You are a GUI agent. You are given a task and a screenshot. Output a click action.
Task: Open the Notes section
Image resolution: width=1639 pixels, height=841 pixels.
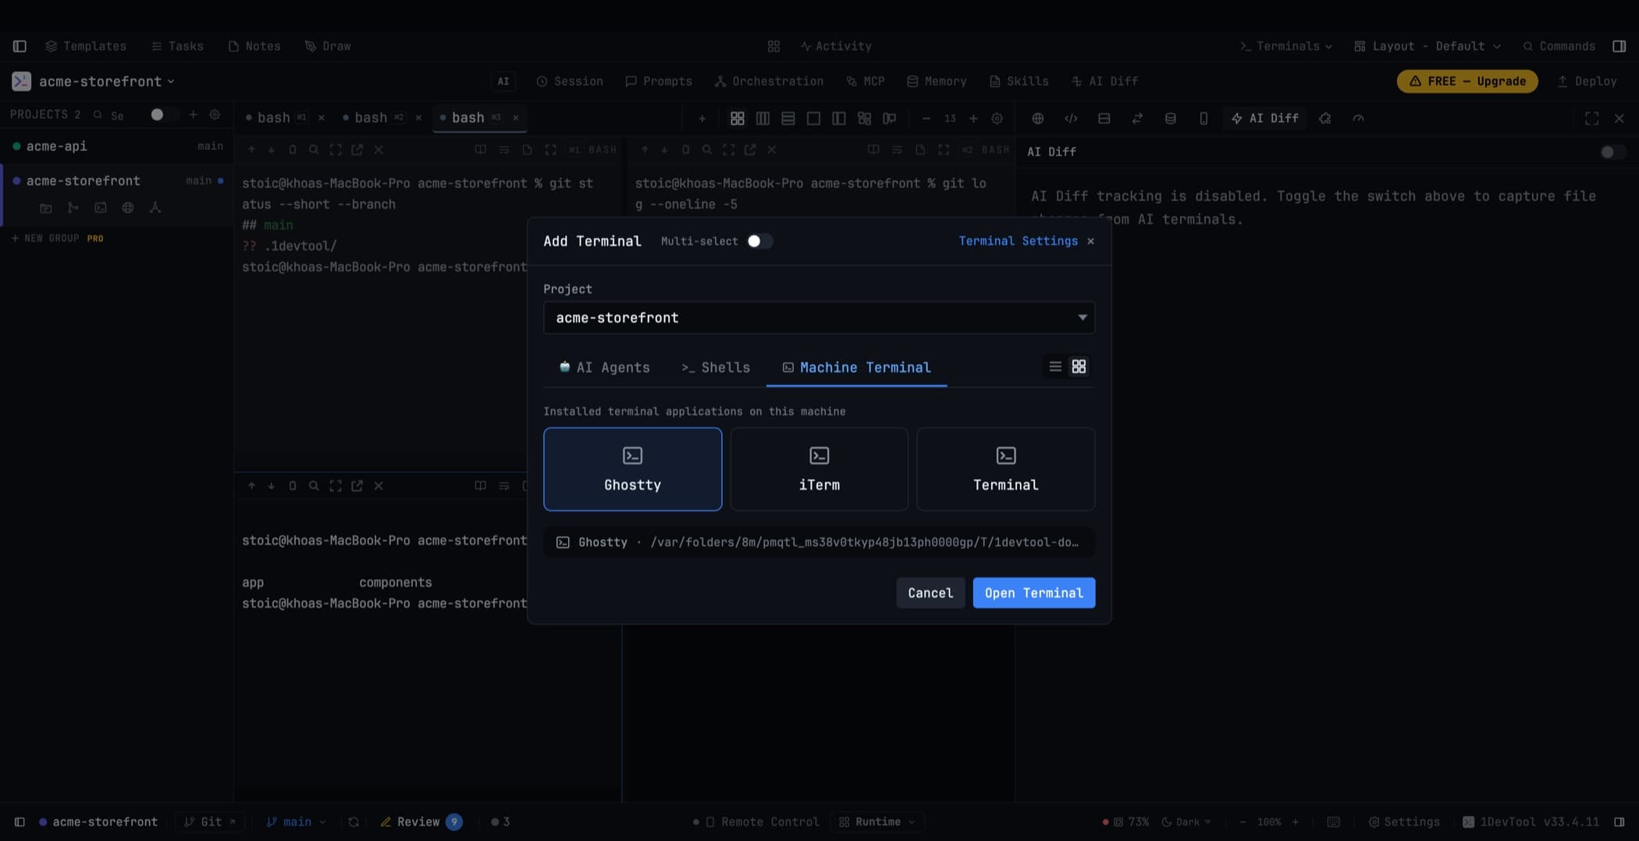[x=254, y=46]
